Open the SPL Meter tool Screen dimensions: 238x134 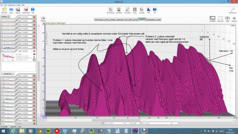point(119,10)
